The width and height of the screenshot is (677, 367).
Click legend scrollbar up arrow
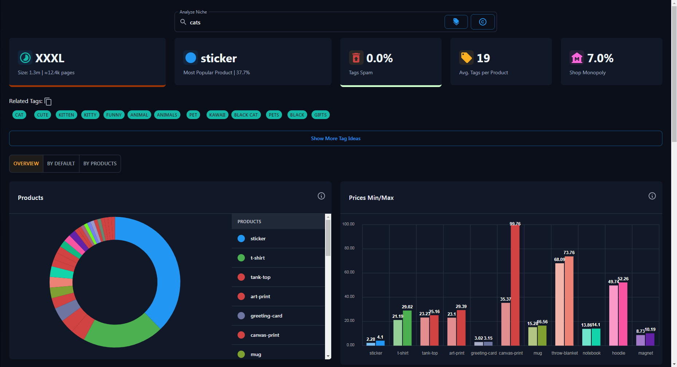(328, 217)
